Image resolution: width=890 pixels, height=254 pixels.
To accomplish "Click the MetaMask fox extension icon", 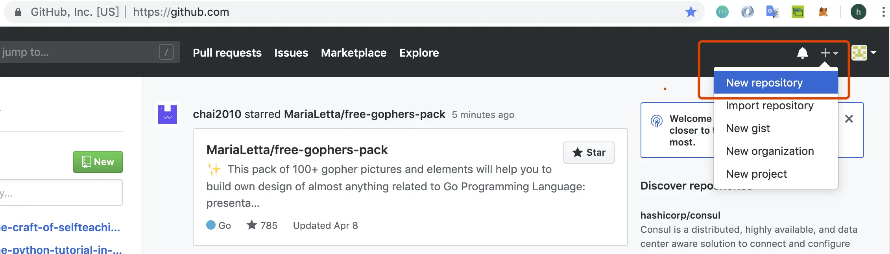I will coord(823,12).
